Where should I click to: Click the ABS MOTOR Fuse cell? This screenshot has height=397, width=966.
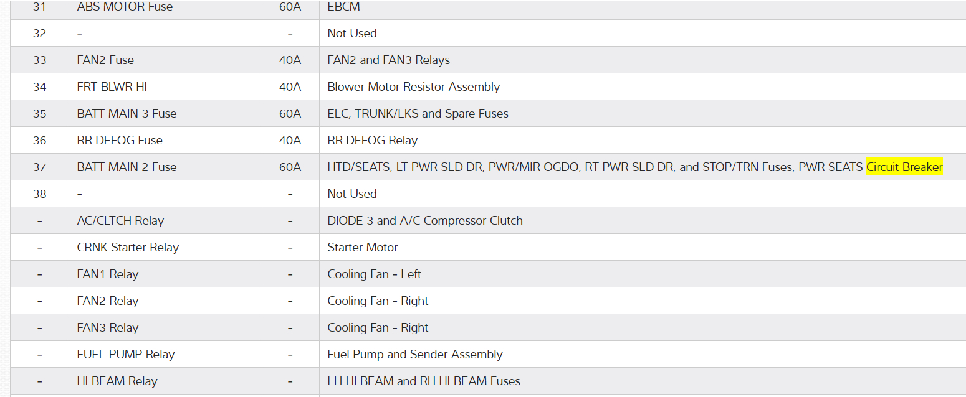[x=125, y=7]
